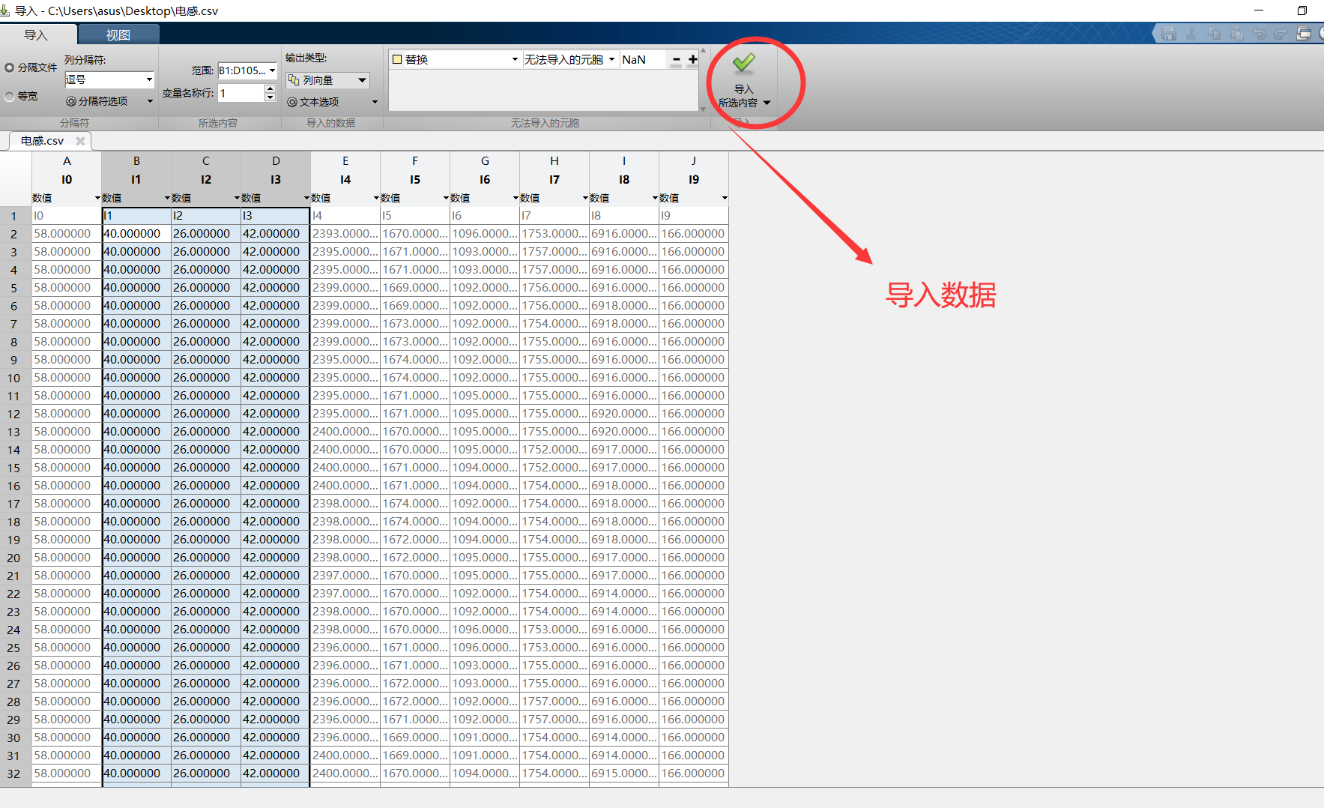Screen dimensions: 1324x808
Task: Click the 文本选项 gear icon
Action: [x=292, y=103]
